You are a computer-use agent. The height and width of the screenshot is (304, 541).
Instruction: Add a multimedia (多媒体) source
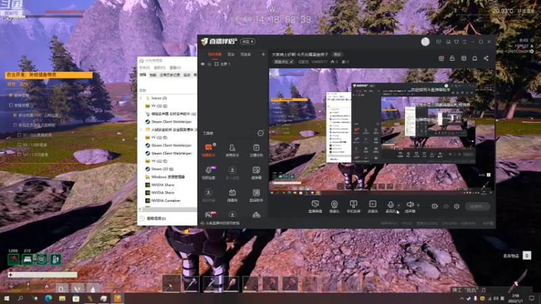(x=373, y=207)
